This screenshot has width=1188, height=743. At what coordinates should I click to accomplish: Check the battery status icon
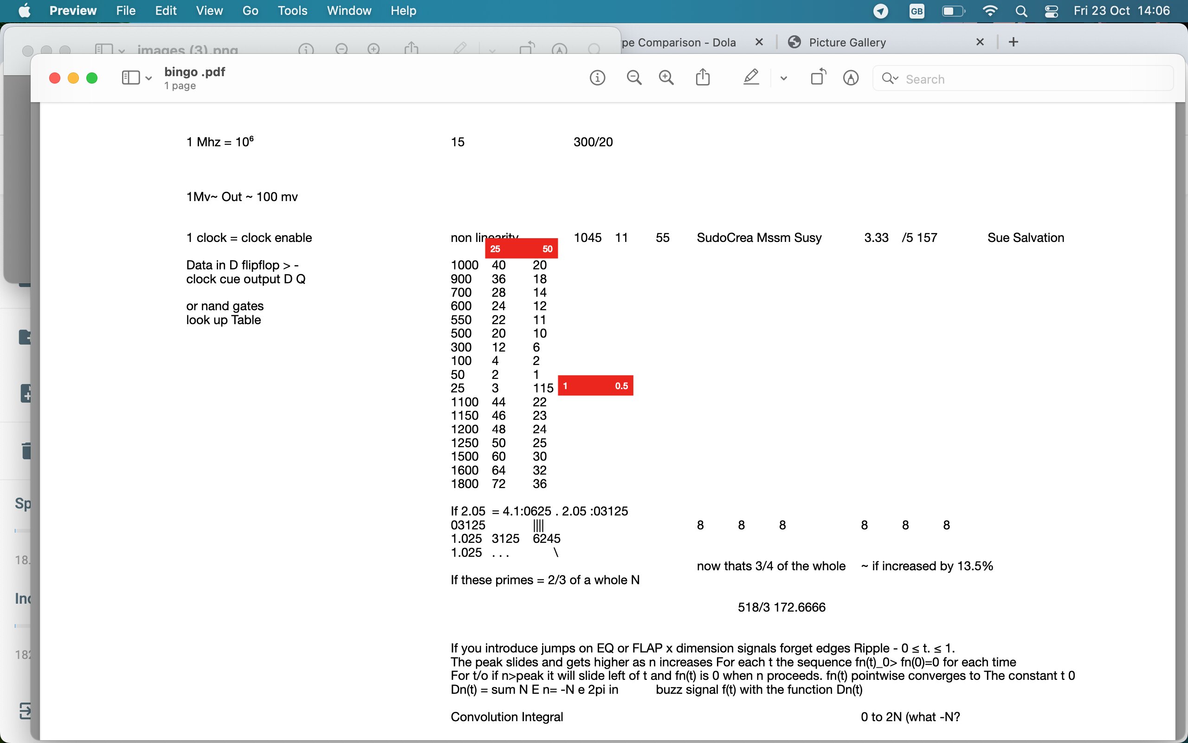coord(953,11)
